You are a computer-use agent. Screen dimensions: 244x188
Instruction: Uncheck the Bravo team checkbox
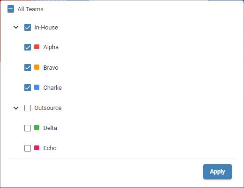(28, 68)
